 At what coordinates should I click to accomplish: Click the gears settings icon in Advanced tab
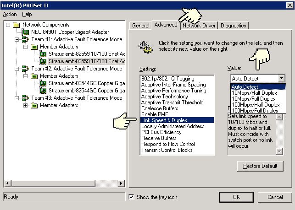(x=145, y=47)
